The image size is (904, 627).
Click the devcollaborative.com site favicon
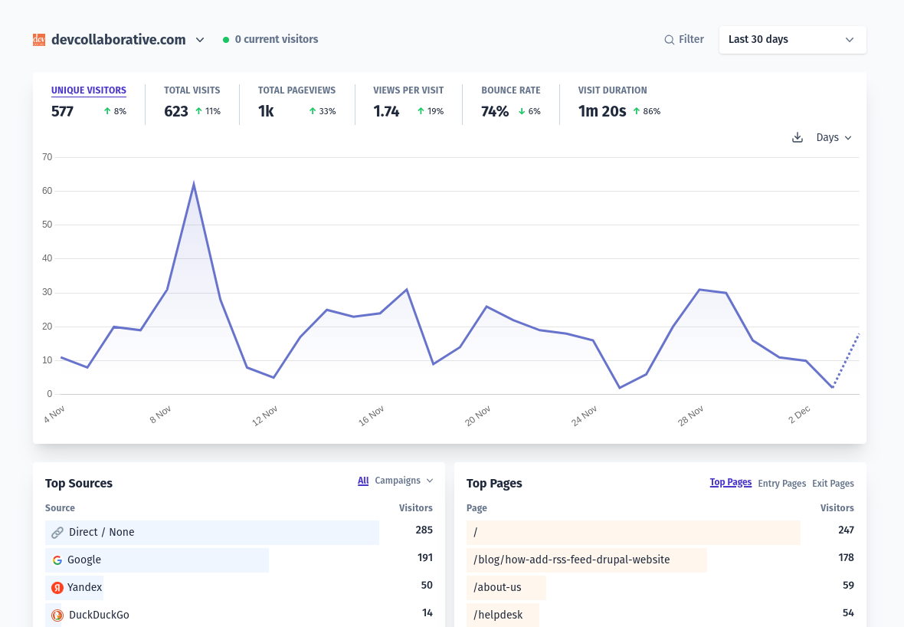click(39, 39)
